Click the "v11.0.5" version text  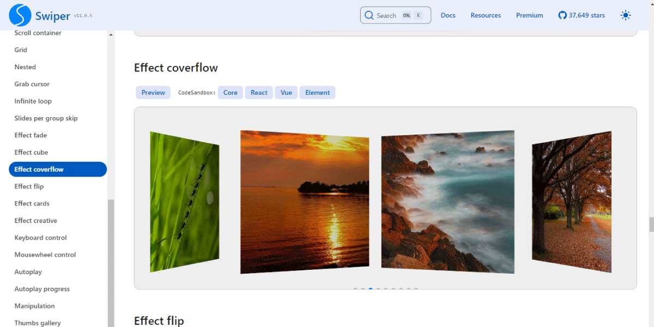tap(83, 16)
